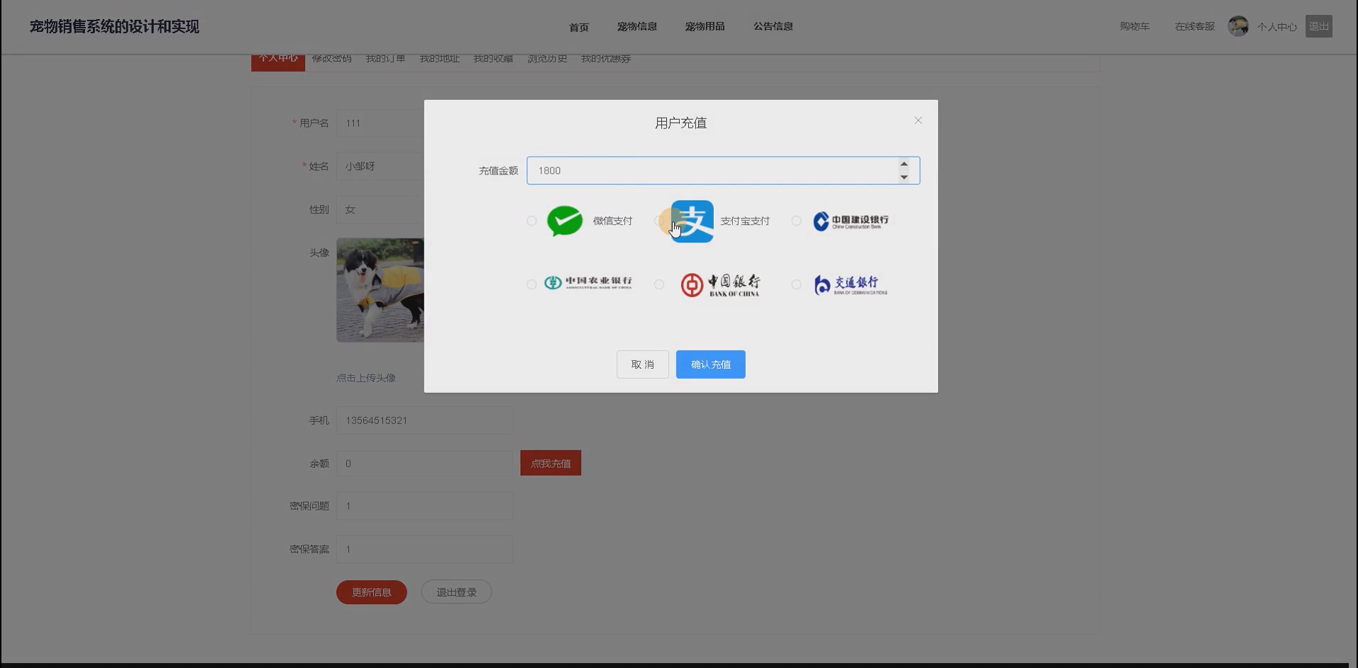Click the 微信支付 label text
Image resolution: width=1358 pixels, height=668 pixels.
click(x=612, y=221)
